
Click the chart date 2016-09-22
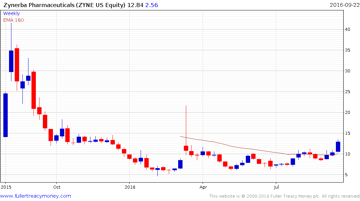[344, 5]
